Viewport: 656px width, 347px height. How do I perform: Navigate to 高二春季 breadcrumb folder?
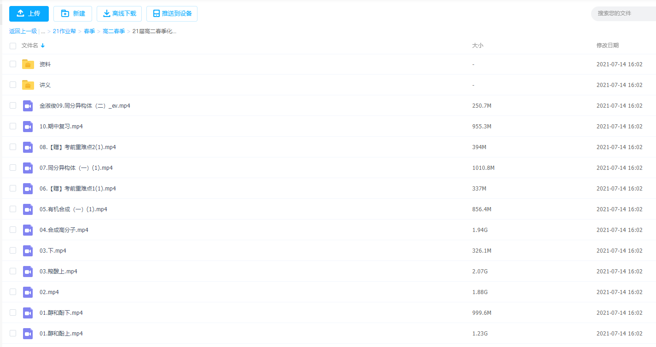[114, 32]
